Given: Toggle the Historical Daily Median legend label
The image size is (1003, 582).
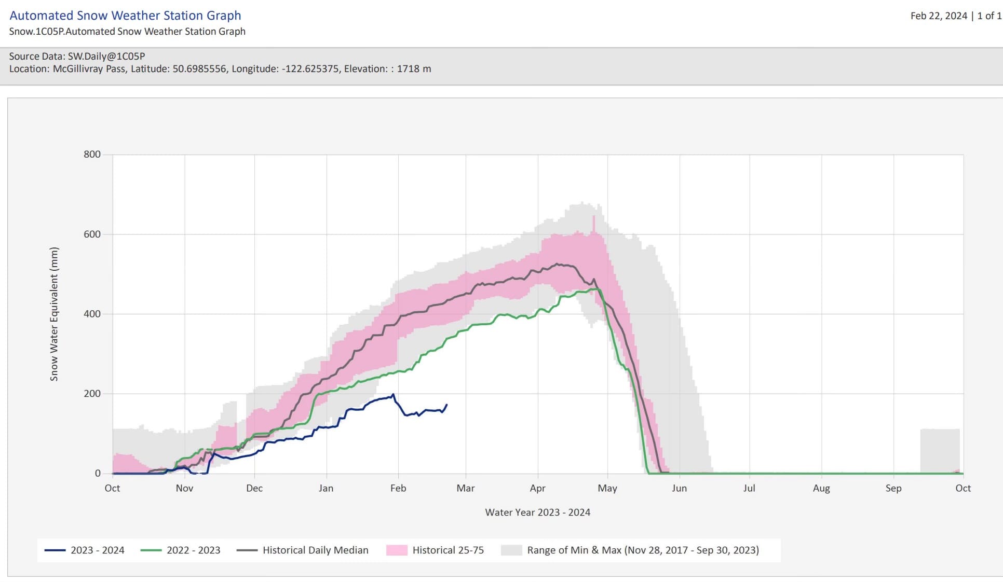Looking at the screenshot, I should tap(315, 550).
